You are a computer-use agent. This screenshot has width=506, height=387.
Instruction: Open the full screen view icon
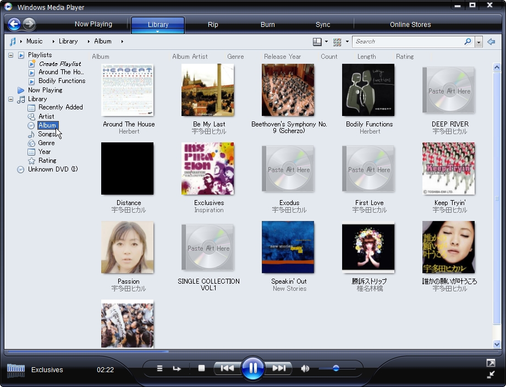click(491, 363)
